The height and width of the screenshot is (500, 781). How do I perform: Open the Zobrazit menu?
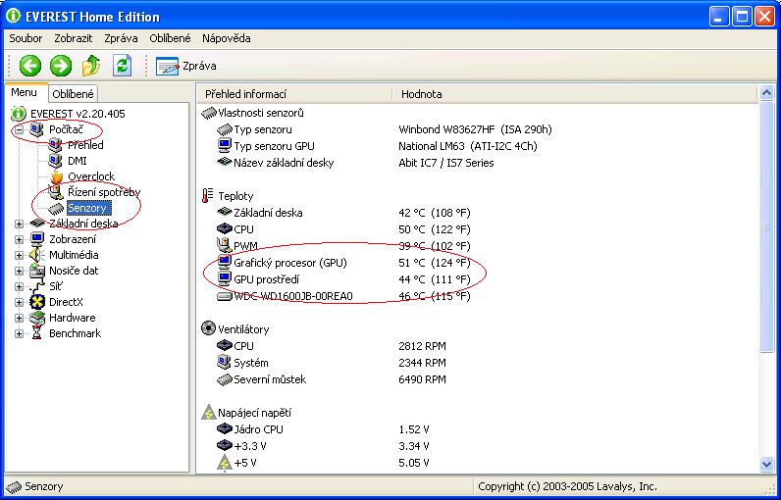click(x=74, y=38)
